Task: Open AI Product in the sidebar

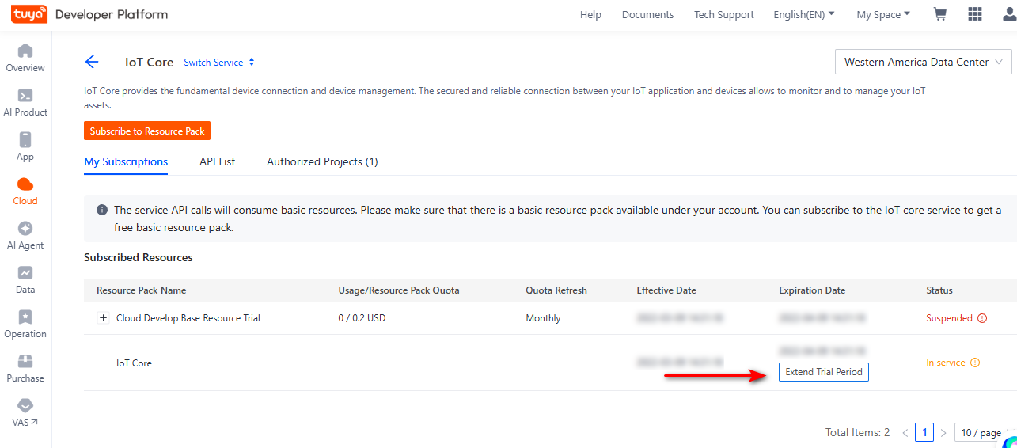Action: tap(25, 96)
